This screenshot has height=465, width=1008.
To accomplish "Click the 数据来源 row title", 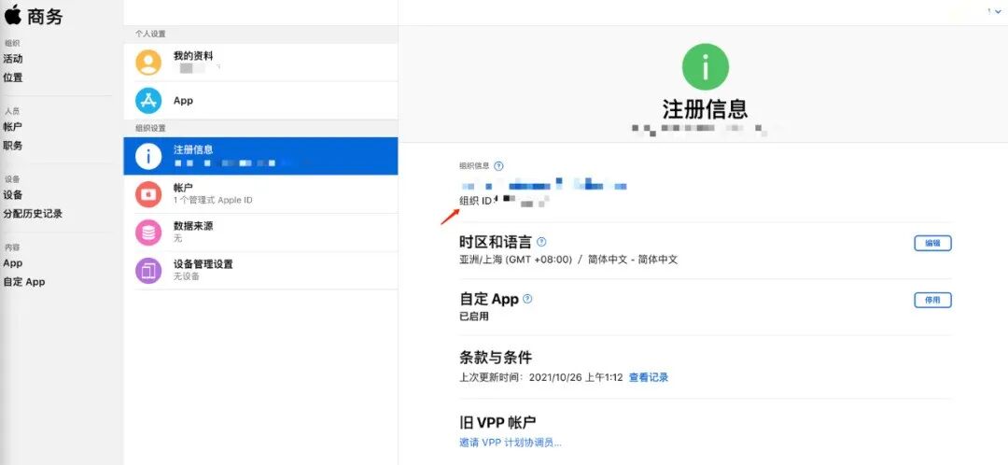I will 193,226.
